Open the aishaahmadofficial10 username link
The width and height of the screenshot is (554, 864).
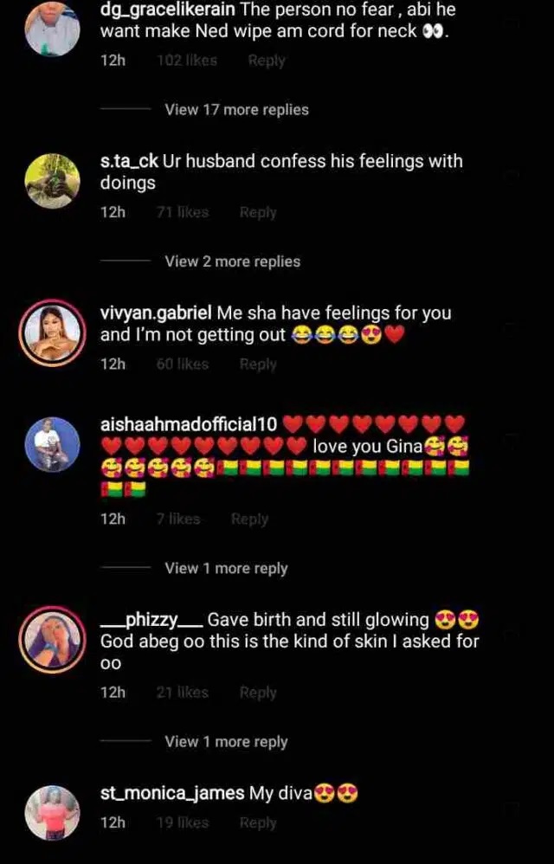point(189,424)
